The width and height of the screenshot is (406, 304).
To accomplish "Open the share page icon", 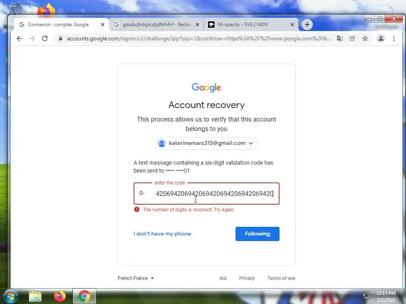I will (352, 38).
